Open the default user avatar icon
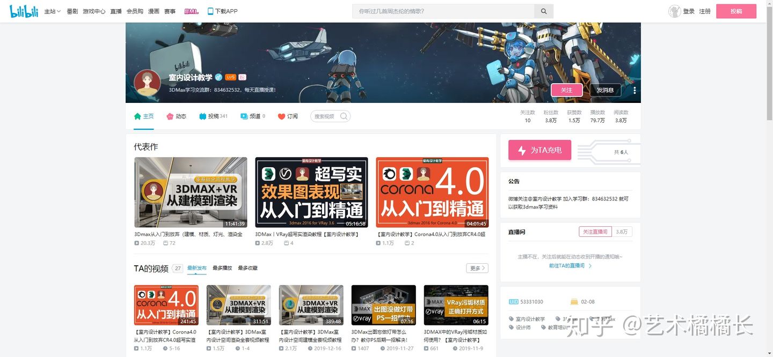Screen dimensions: 773x357 [674, 11]
